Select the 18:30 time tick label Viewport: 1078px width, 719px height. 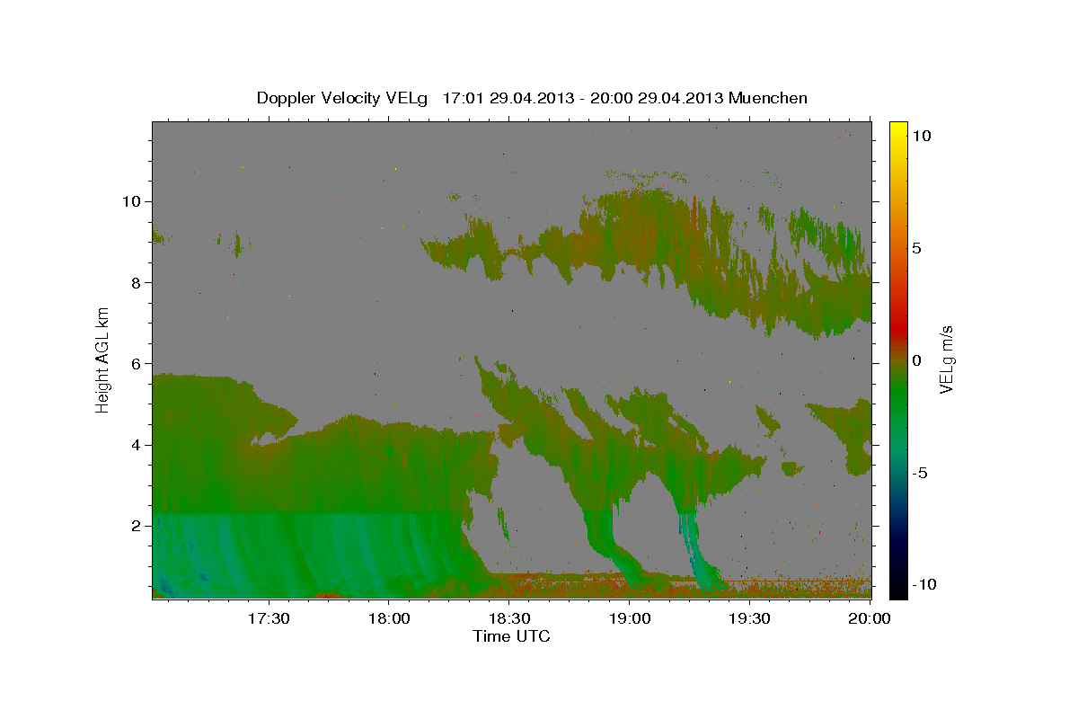[x=508, y=618]
